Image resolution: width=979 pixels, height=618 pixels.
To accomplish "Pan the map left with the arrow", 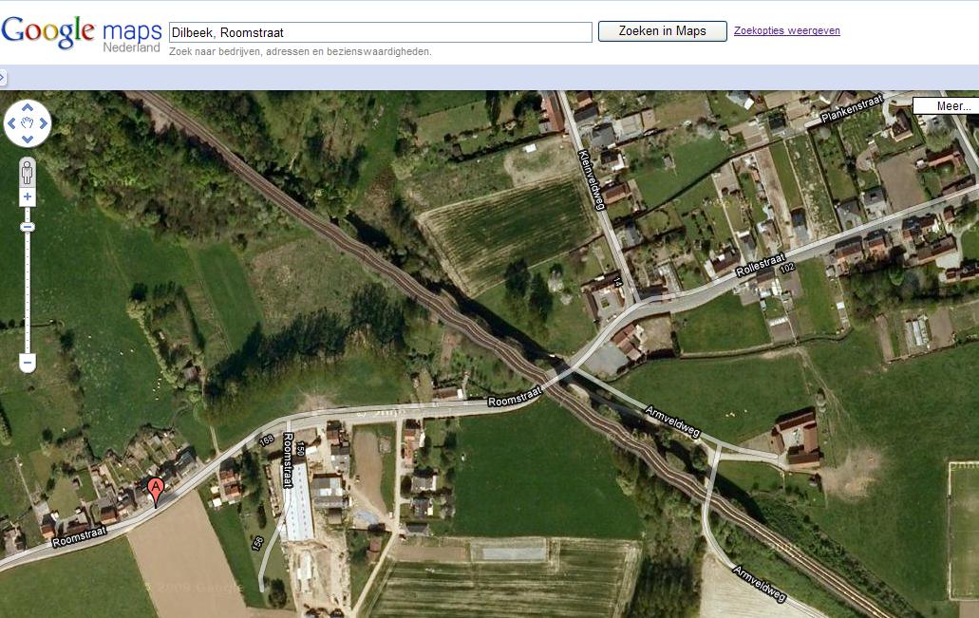I will tap(12, 123).
